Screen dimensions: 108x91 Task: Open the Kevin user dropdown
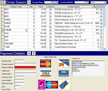tap(105, 2)
